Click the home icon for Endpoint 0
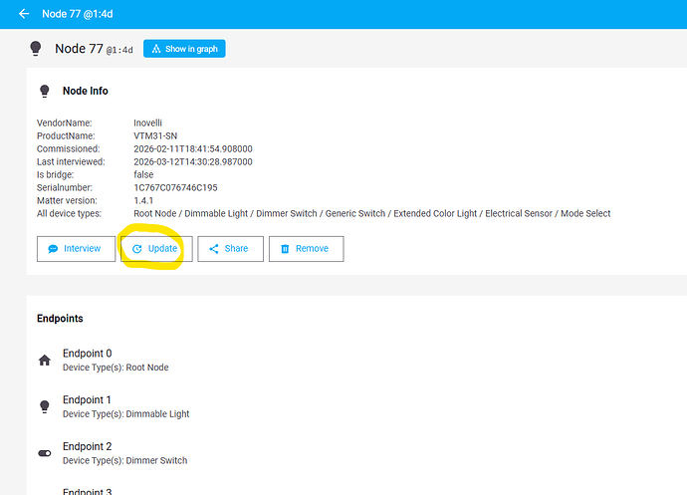Viewport: 687px width, 495px height. coord(44,361)
